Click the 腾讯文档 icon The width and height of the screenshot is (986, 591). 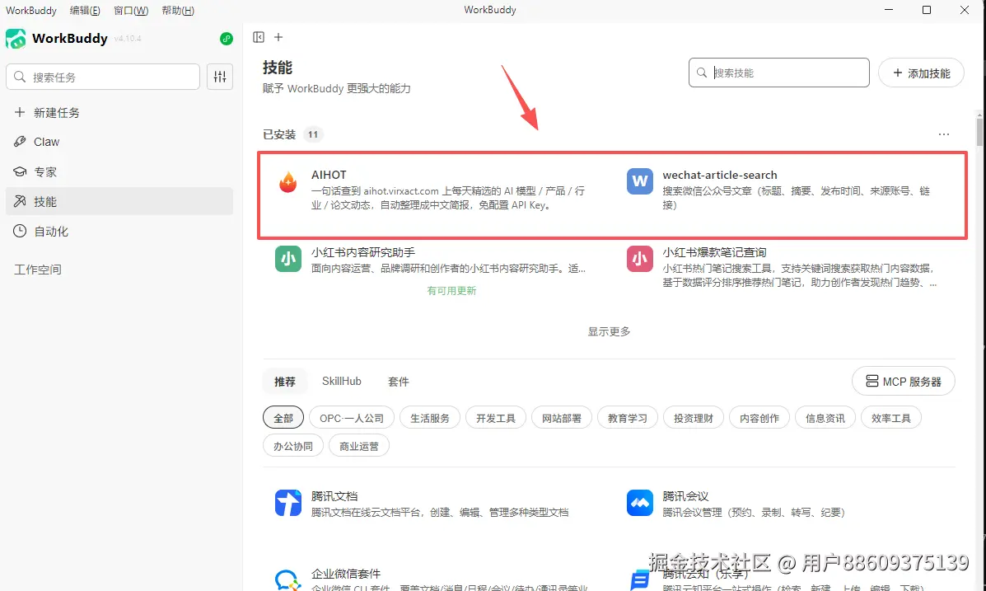(288, 503)
